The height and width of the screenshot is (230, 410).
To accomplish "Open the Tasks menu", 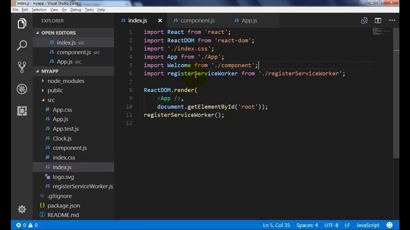I will pyautogui.click(x=89, y=10).
